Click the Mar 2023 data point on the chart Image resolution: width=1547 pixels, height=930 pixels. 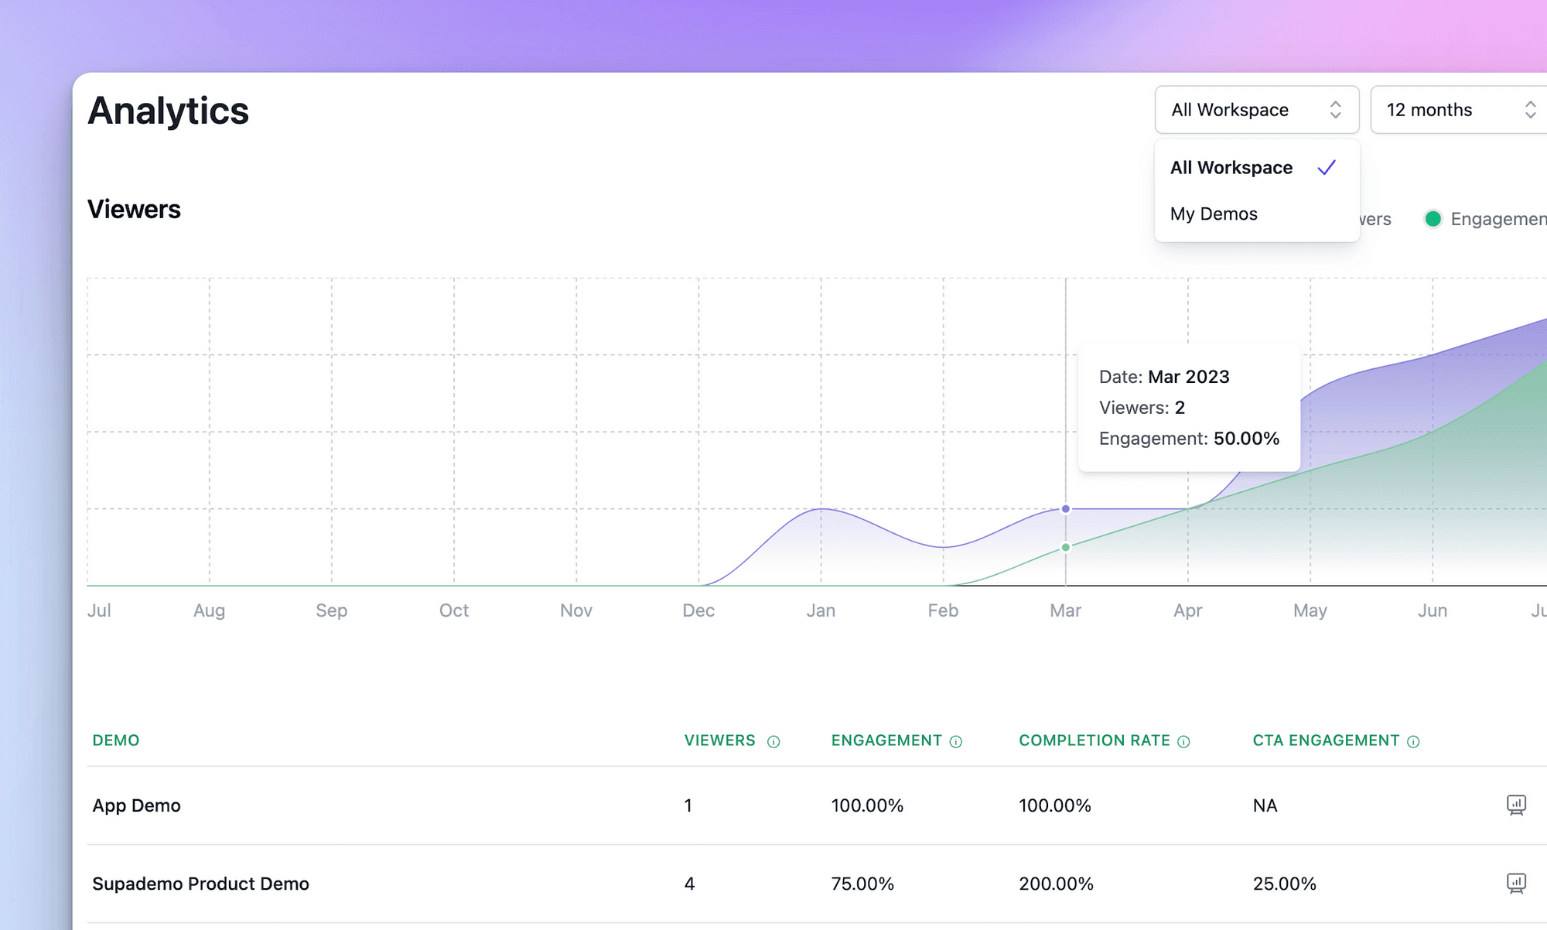(1065, 508)
